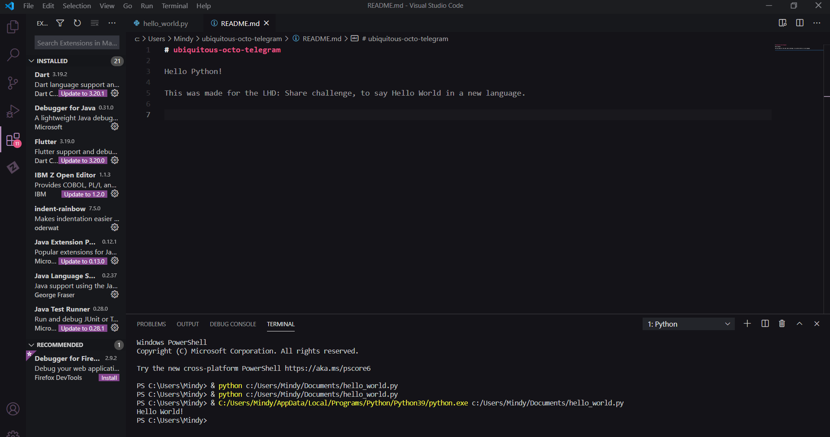830x437 pixels.
Task: Click the https://aka.ms/pscore6 link in terminal
Action: (x=328, y=369)
